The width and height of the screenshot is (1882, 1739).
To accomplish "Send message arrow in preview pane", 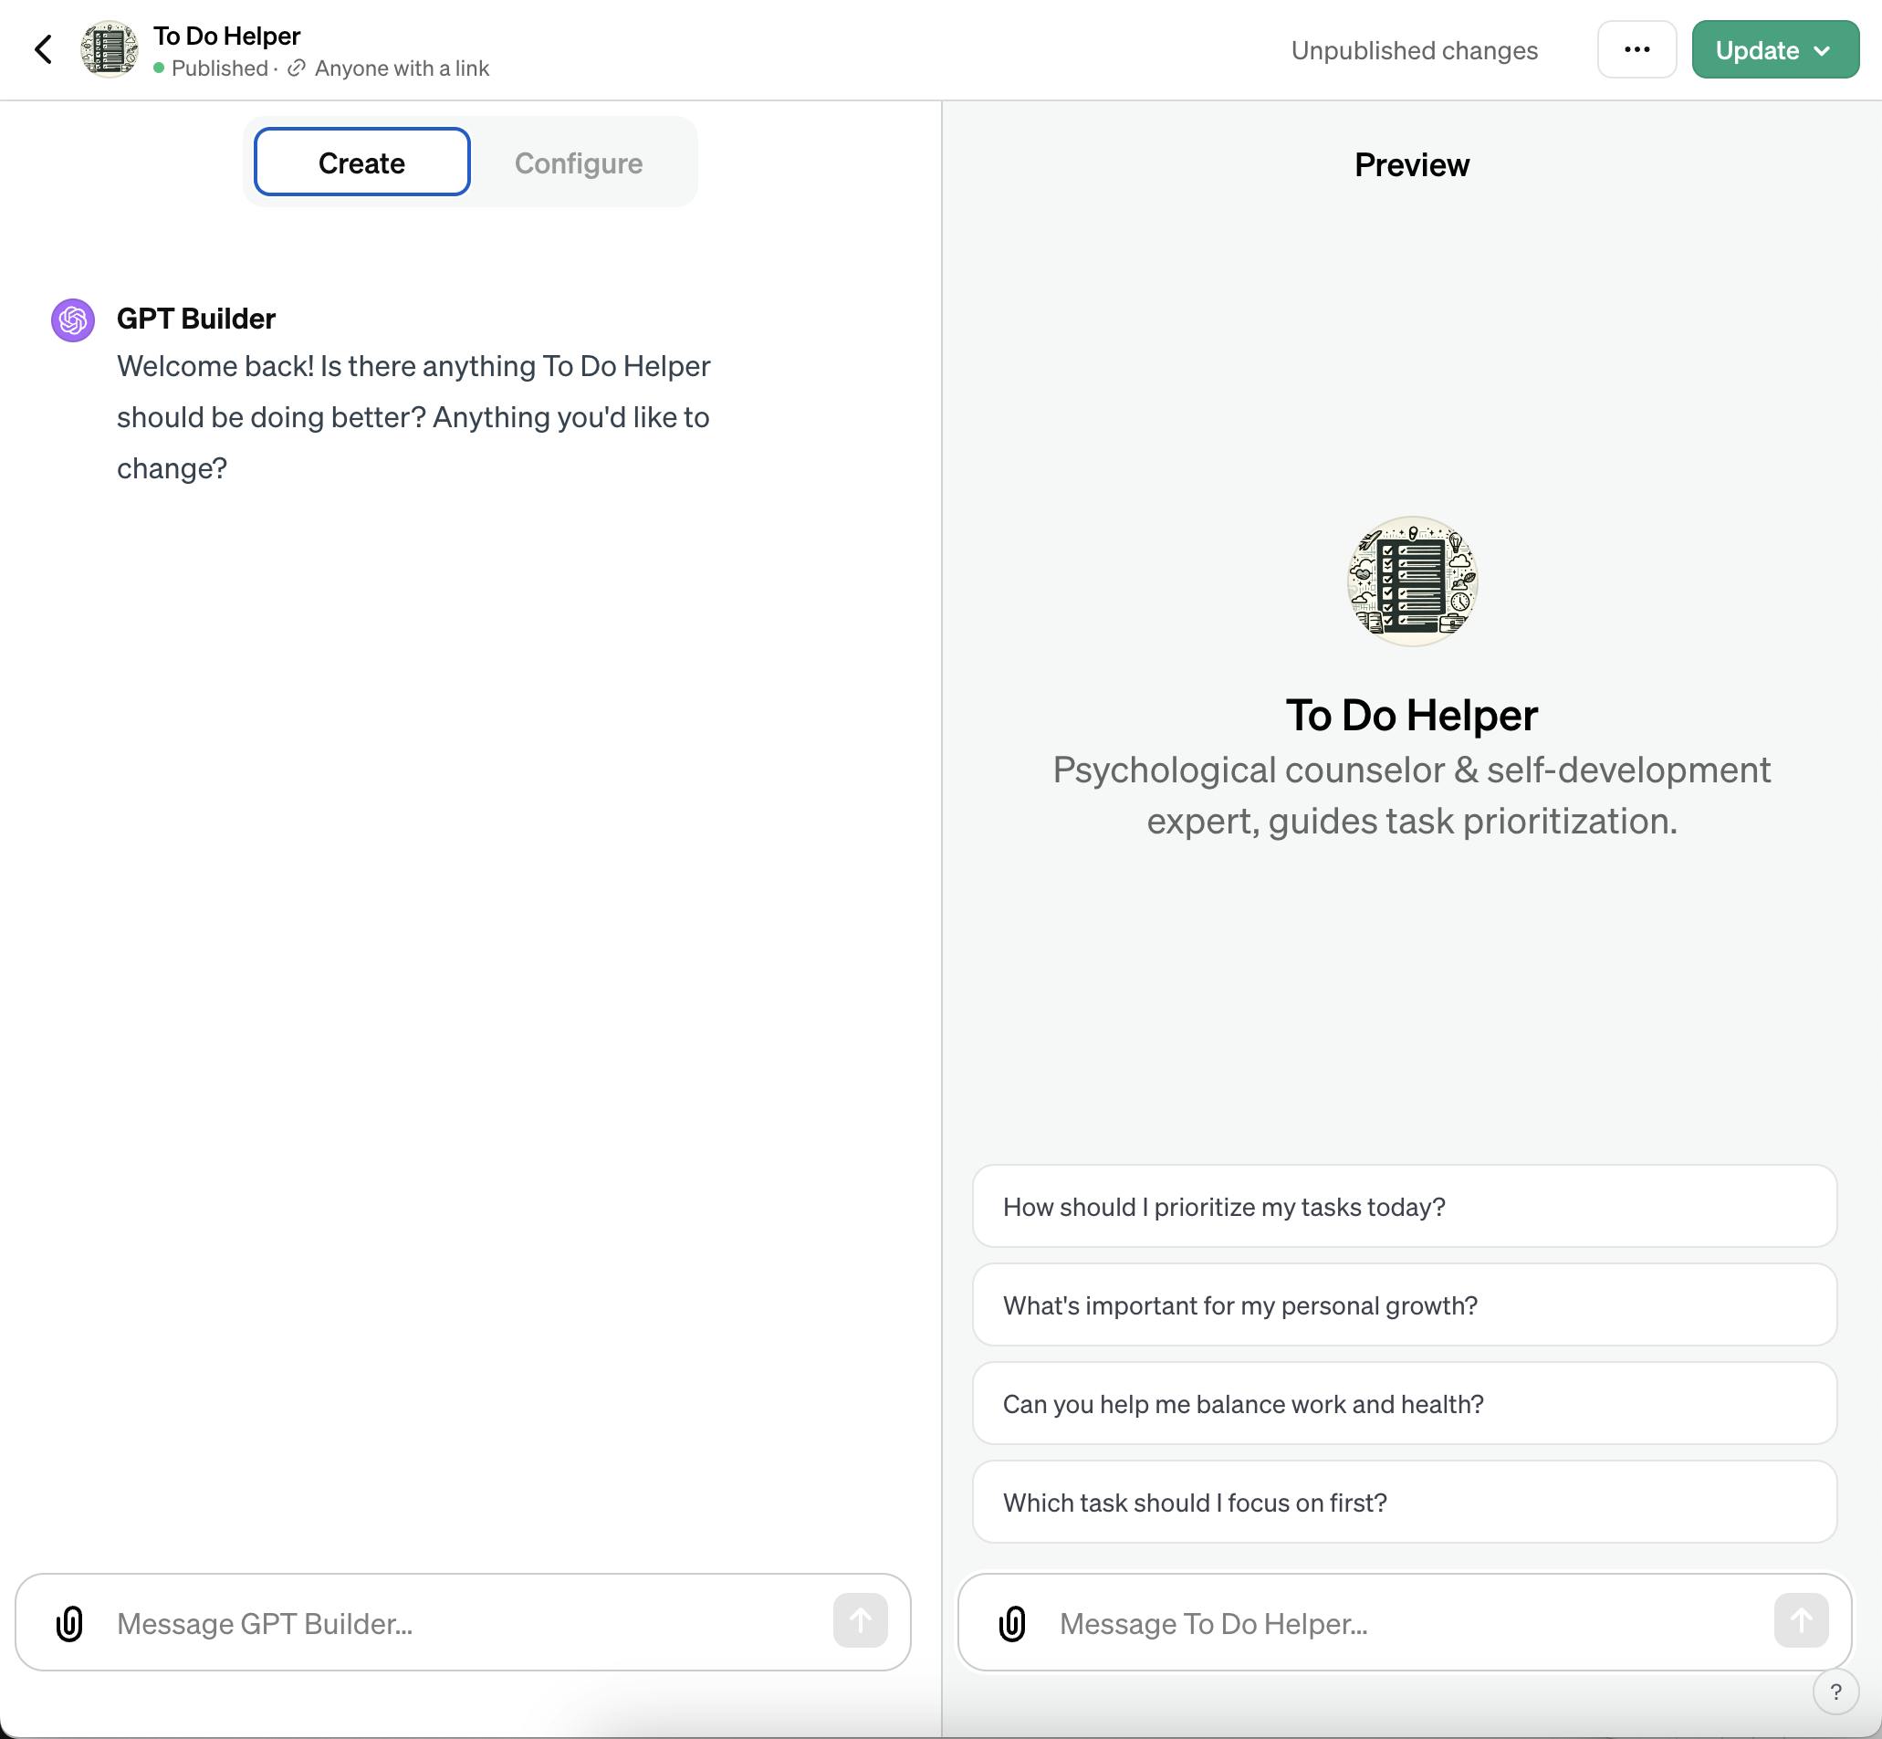I will [x=1801, y=1620].
